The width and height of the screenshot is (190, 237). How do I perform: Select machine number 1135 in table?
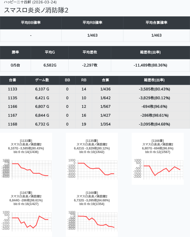coord(12,98)
